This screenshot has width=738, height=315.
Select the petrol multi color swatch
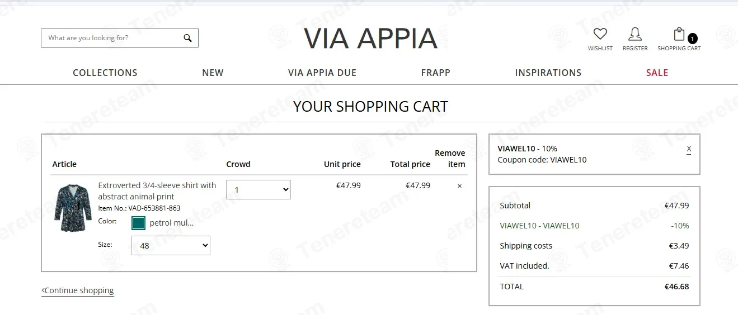tap(138, 223)
